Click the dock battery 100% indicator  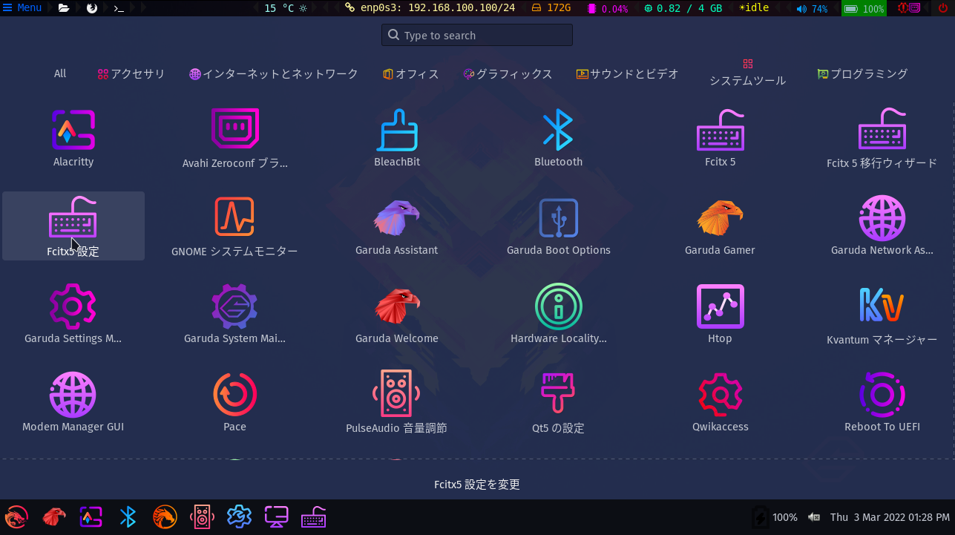point(775,517)
